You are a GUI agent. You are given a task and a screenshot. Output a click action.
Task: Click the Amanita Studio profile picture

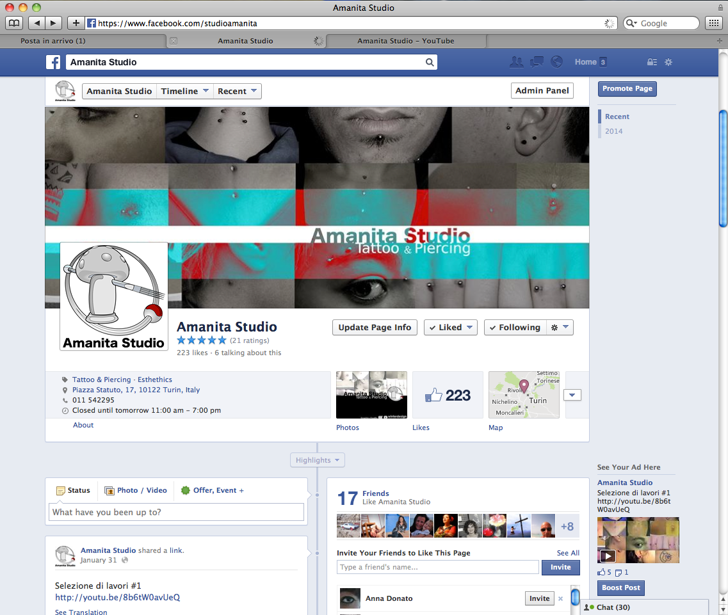114,296
